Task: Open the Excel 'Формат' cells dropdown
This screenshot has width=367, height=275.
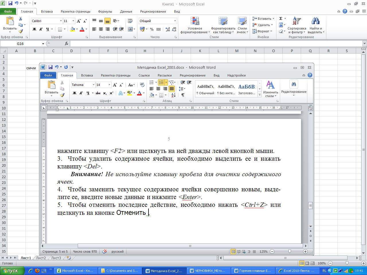Action: (262, 31)
